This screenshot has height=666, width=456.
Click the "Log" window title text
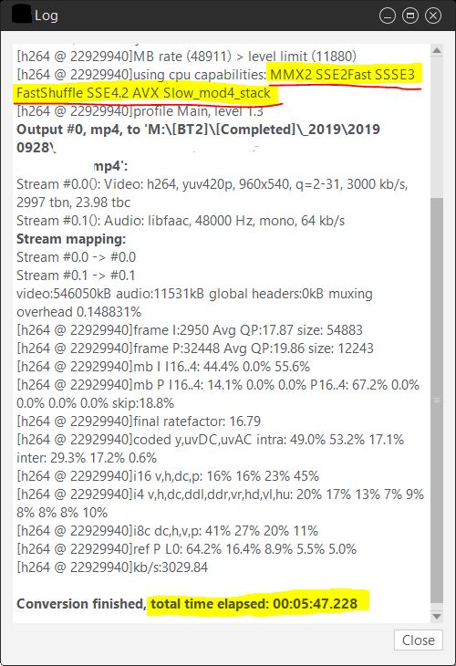coord(47,16)
